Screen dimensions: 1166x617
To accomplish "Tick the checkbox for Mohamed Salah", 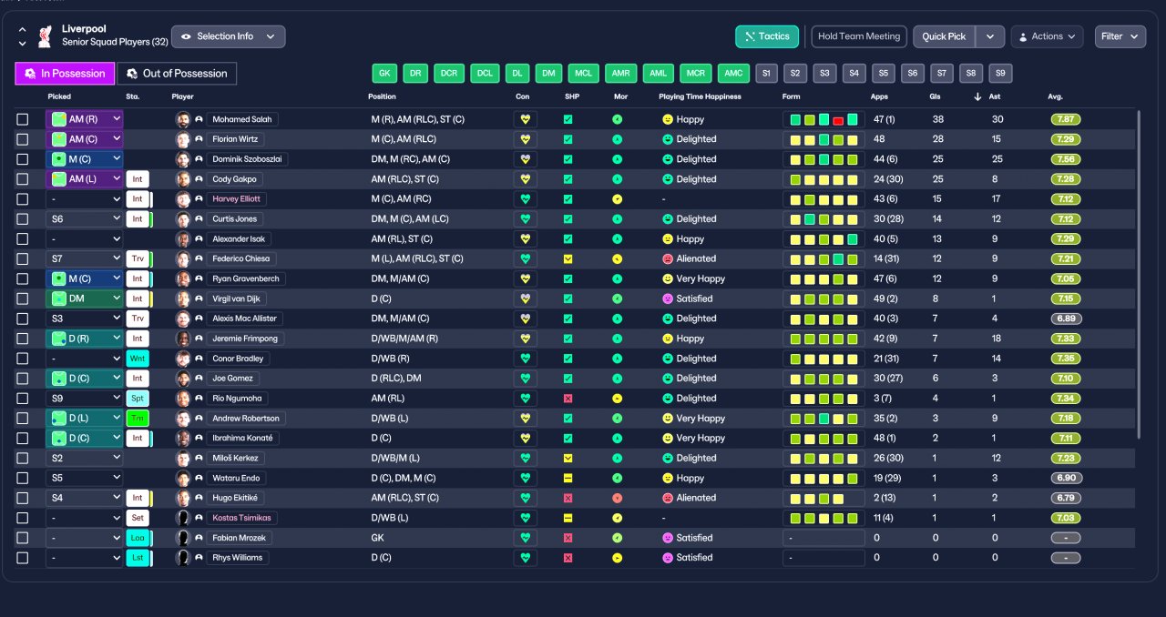I will coord(23,119).
